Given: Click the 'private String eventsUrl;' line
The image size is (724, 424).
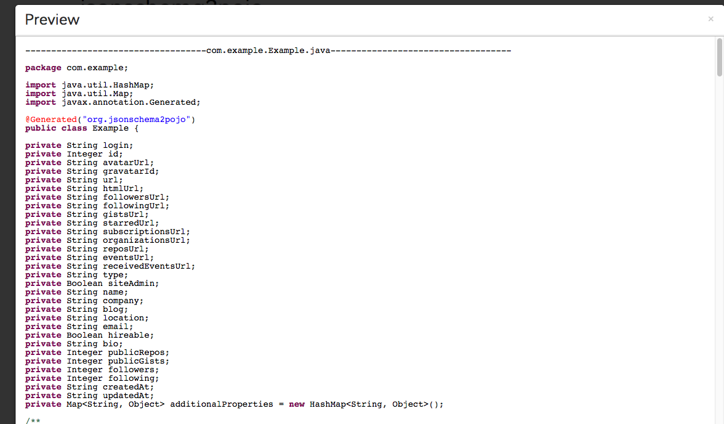Looking at the screenshot, I should [x=90, y=258].
